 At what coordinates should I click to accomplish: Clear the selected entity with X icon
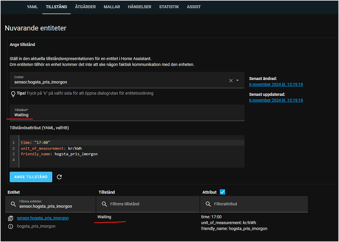(231, 80)
